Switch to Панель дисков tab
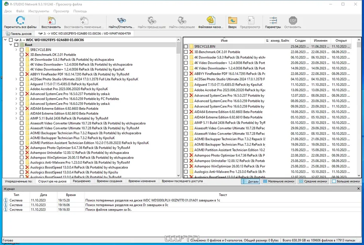 click(19, 33)
